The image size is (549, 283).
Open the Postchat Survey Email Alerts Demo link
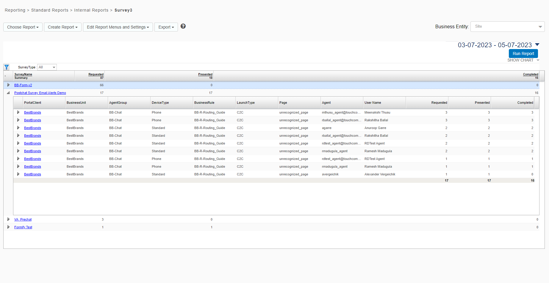(x=40, y=93)
